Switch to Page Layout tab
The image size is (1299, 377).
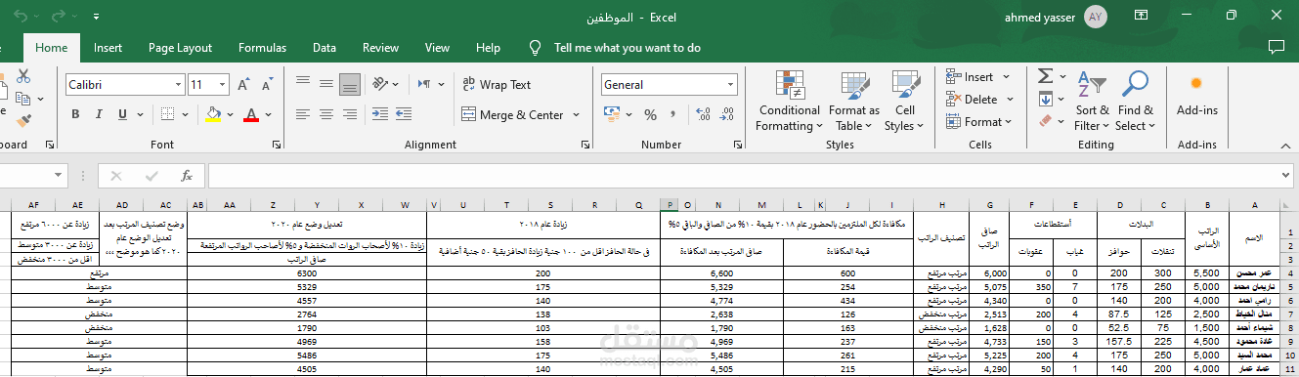click(x=180, y=47)
